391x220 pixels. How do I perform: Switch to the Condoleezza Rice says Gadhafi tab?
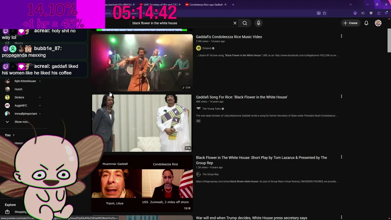[x=206, y=5]
